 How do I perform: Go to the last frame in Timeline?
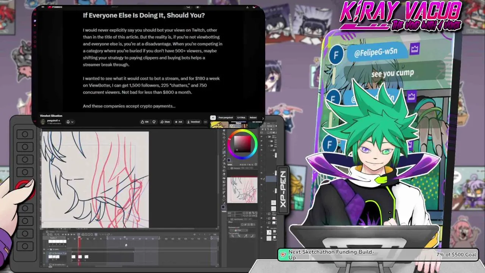tap(75, 234)
